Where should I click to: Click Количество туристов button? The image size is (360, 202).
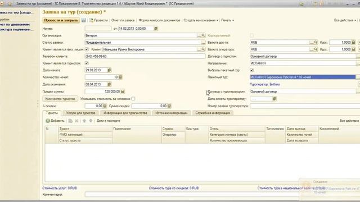click(x=60, y=99)
